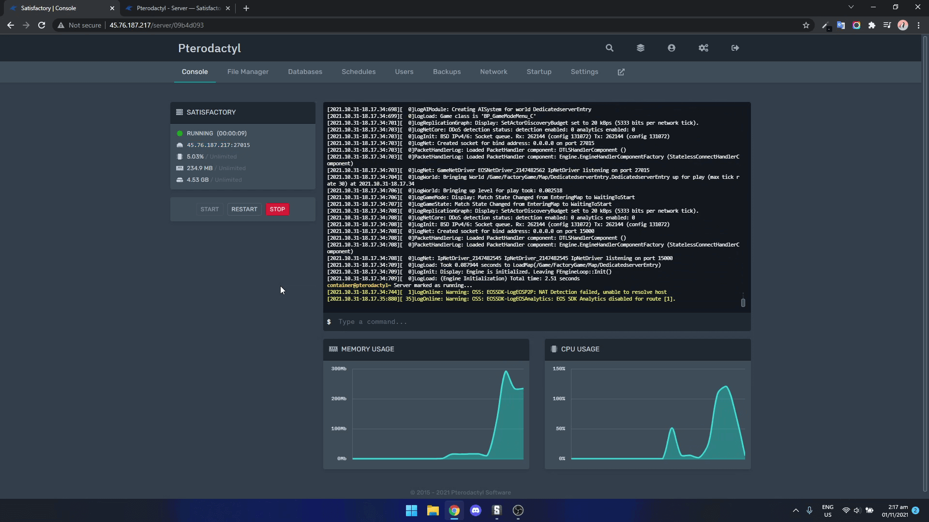Open a new browser tab with the plus
Image resolution: width=929 pixels, height=522 pixels.
(246, 8)
